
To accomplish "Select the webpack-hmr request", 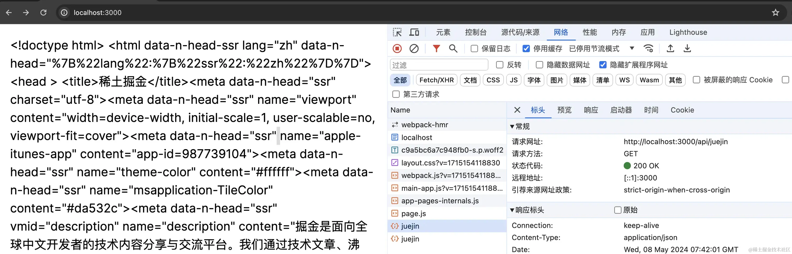I will click(447, 125).
